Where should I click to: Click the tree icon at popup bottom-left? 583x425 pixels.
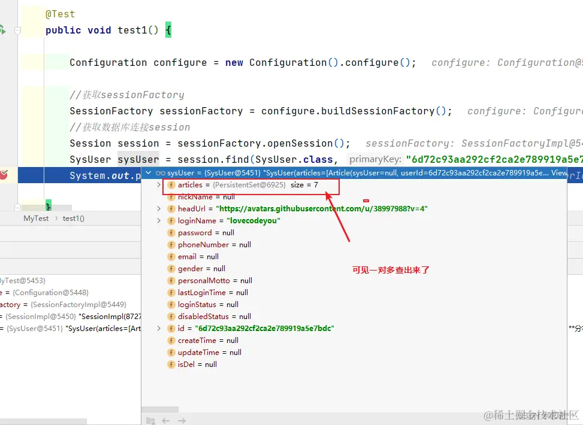click(150, 421)
